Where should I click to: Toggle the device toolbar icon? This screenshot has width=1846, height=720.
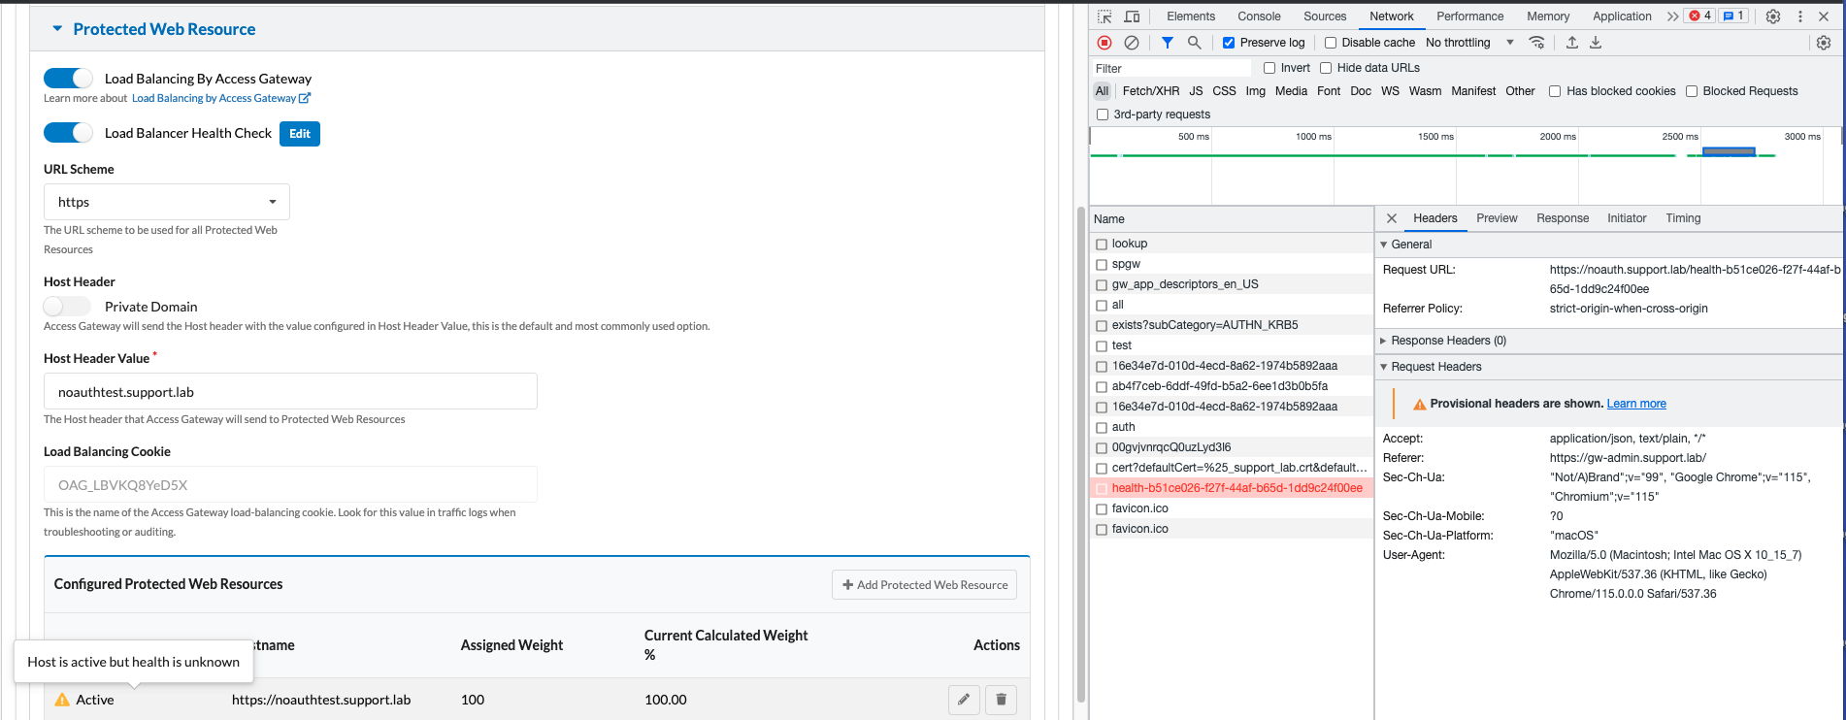pyautogui.click(x=1132, y=16)
